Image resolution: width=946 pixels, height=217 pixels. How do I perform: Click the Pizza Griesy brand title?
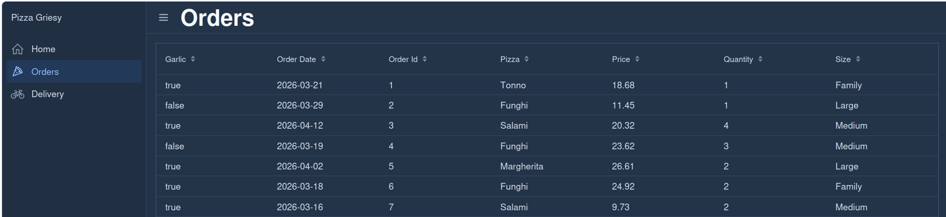click(x=37, y=18)
